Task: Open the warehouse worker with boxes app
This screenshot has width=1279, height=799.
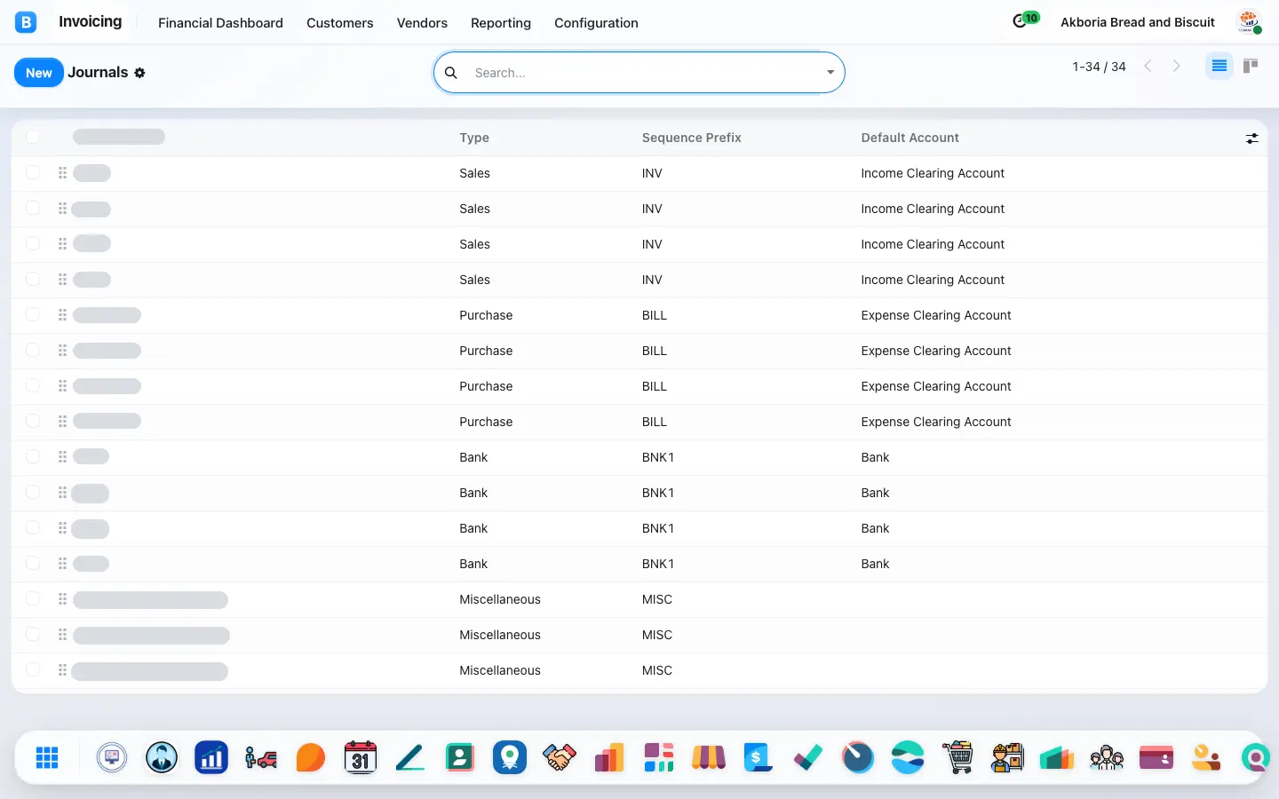Action: point(1007,757)
